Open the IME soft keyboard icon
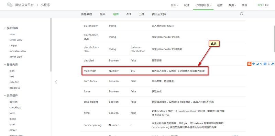The image size is (275, 136). (265, 64)
